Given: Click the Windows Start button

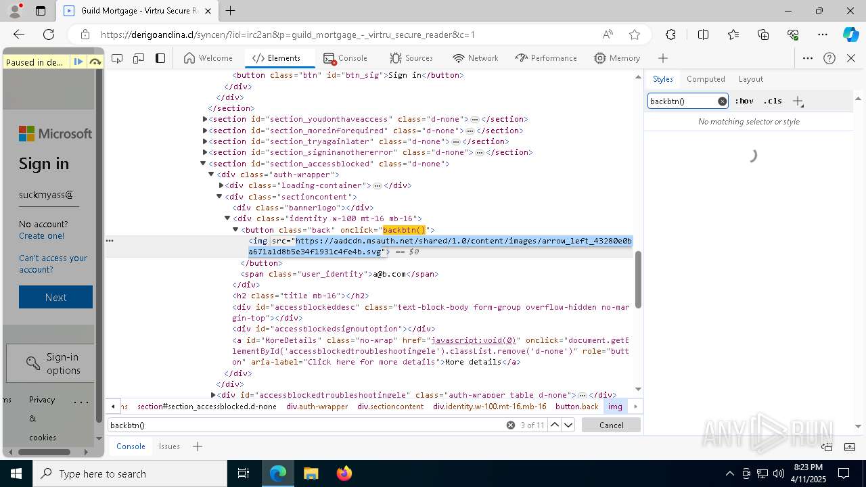Looking at the screenshot, I should point(16,473).
